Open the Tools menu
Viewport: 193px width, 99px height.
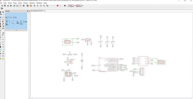(x=20, y=3)
